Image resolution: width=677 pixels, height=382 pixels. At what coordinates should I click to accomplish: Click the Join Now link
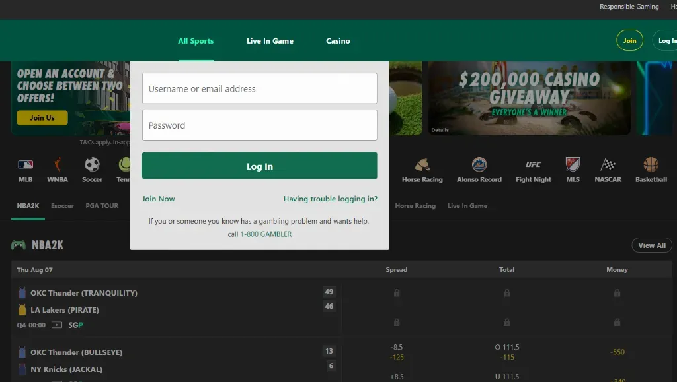click(x=158, y=199)
